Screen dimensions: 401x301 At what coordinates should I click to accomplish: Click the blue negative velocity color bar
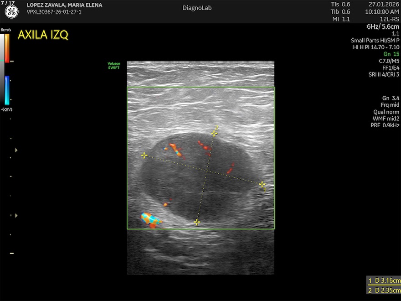(x=7, y=89)
